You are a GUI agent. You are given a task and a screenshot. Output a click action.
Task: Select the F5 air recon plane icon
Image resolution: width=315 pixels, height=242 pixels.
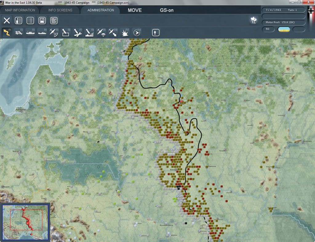click(54, 33)
